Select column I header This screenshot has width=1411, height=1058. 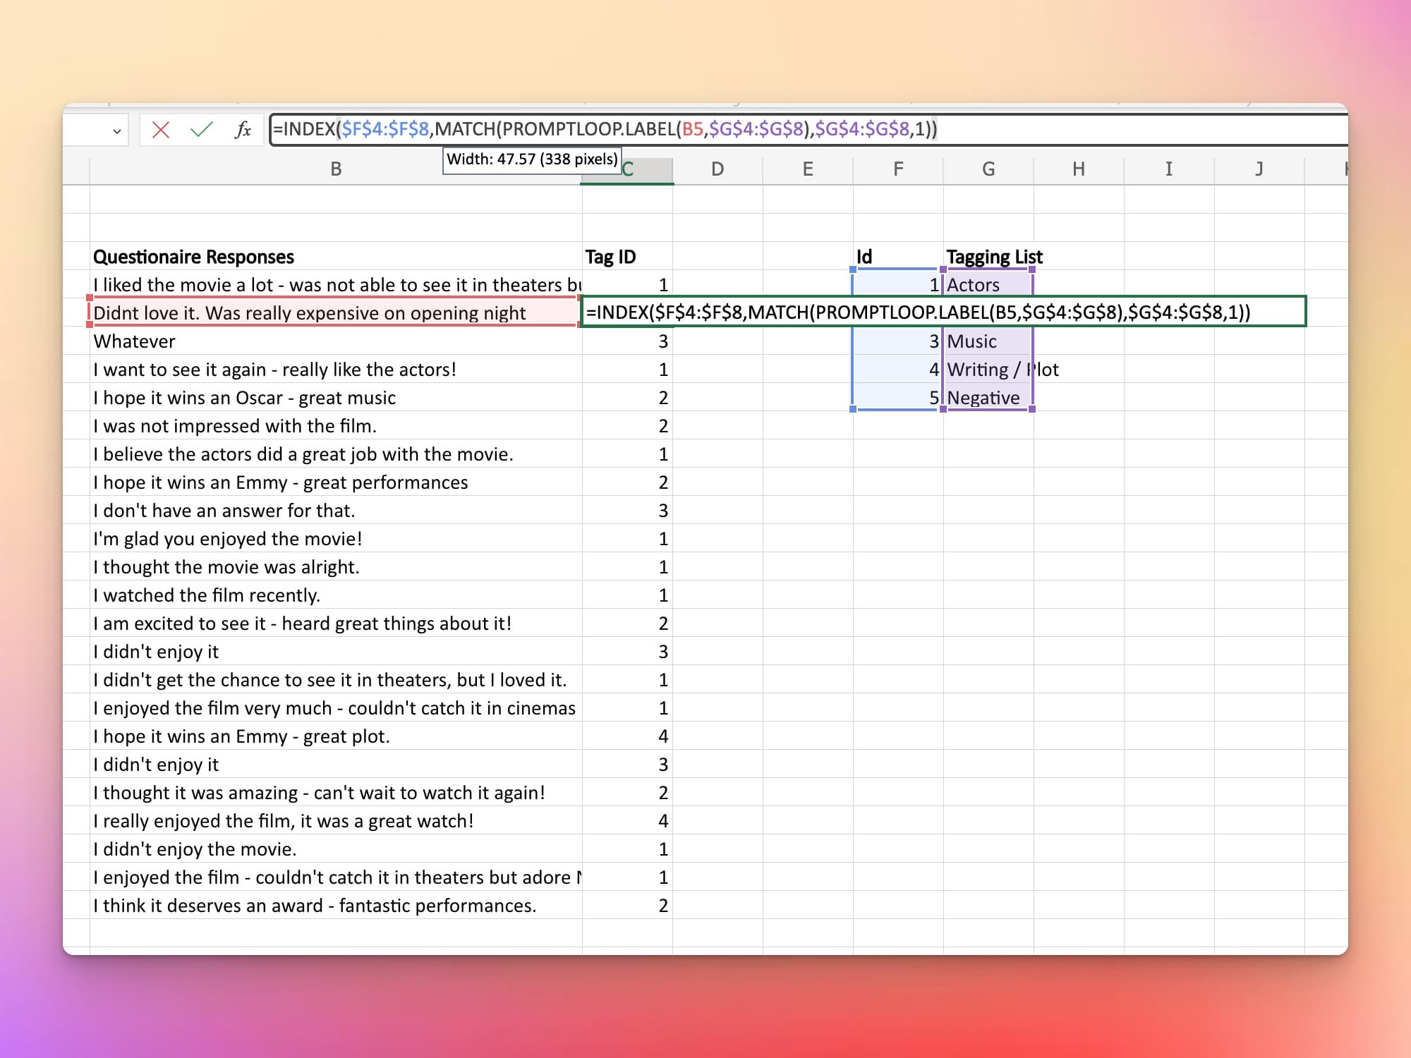1169,169
